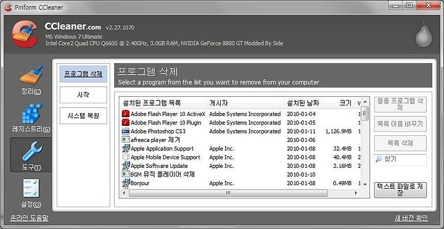Click the Adobe Flash Player 10 Plugin icon
Viewport: 444px width, 229px height.
pos(125,123)
